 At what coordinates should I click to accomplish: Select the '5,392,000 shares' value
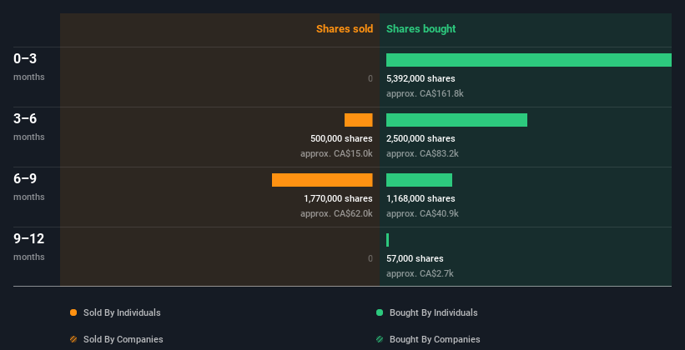(x=421, y=78)
